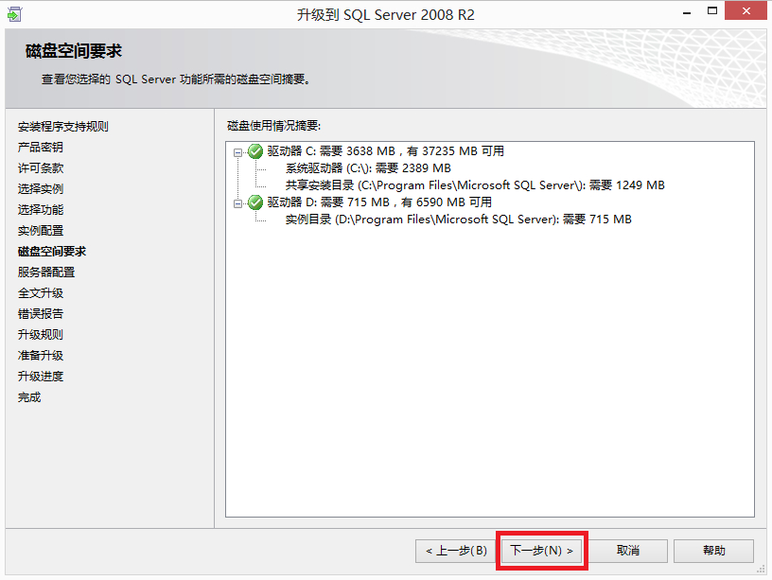The image size is (772, 580).
Task: Select the 选择功能 step in sidebar
Action: click(41, 210)
